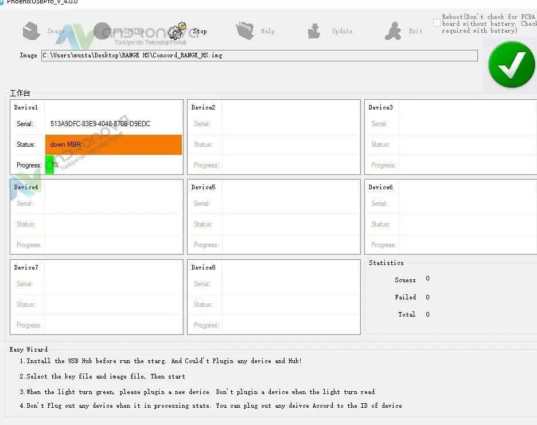Click the Device5 panel
The height and width of the screenshot is (425, 537).
[x=274, y=217]
